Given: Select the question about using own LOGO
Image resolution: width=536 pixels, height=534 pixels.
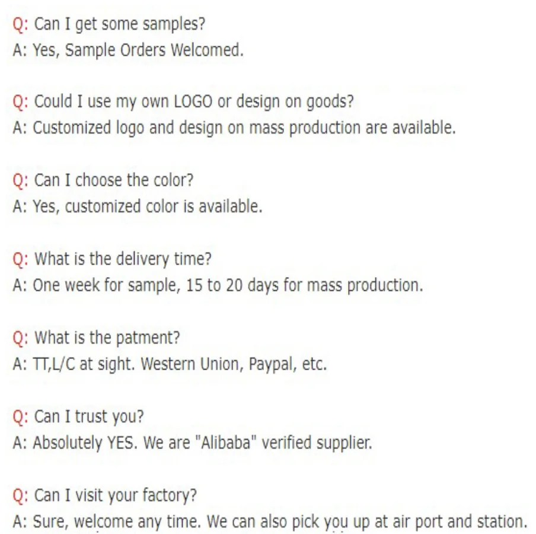Looking at the screenshot, I should click(194, 102).
